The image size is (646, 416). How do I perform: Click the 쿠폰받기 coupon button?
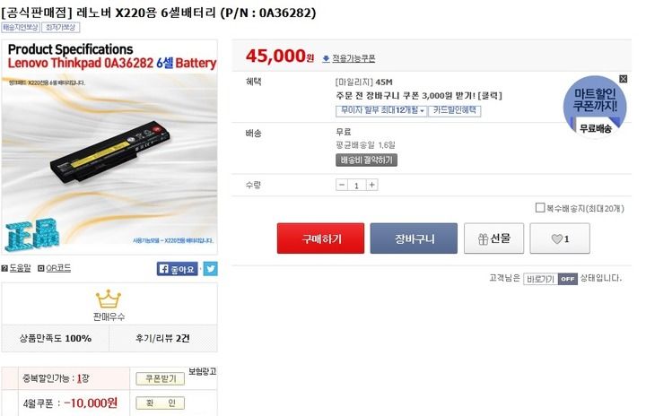coord(161,378)
